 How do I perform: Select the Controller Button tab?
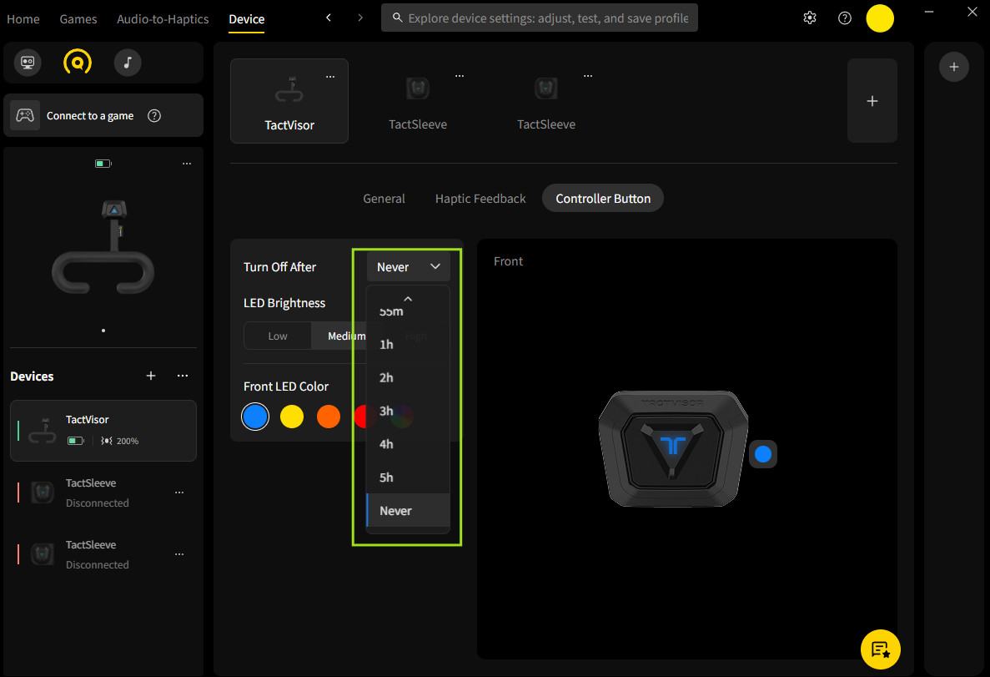[603, 199]
